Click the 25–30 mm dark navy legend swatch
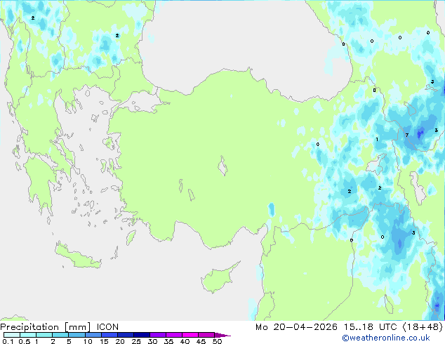Screen dimensions: 445x344 (142, 335)
